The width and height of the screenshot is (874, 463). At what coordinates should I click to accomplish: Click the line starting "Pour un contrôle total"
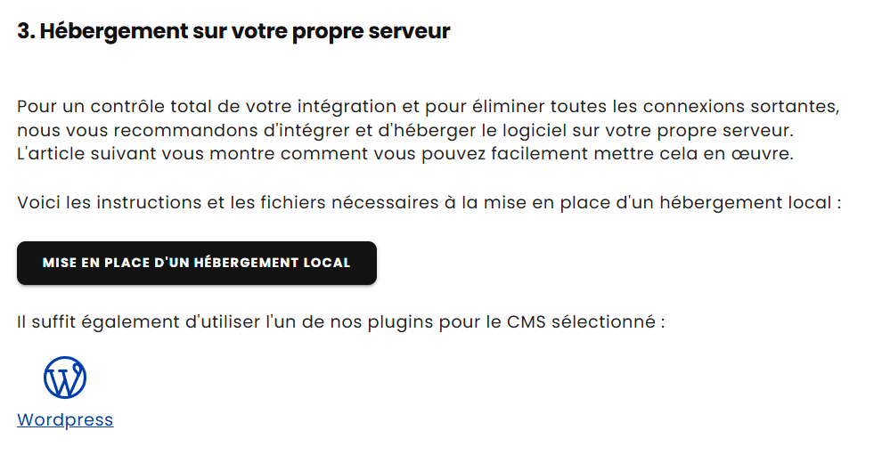428,107
